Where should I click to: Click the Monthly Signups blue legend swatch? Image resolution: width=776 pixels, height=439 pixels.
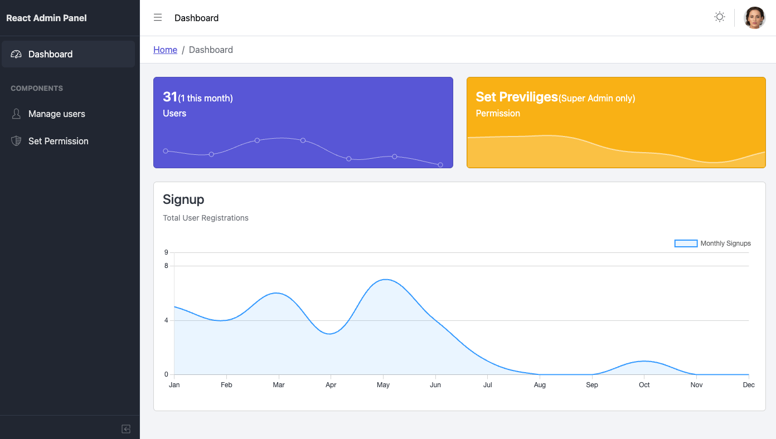pos(686,243)
